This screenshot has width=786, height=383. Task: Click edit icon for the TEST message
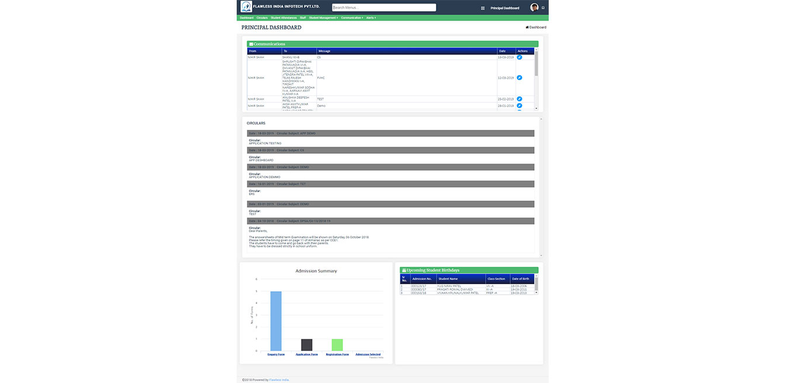520,99
